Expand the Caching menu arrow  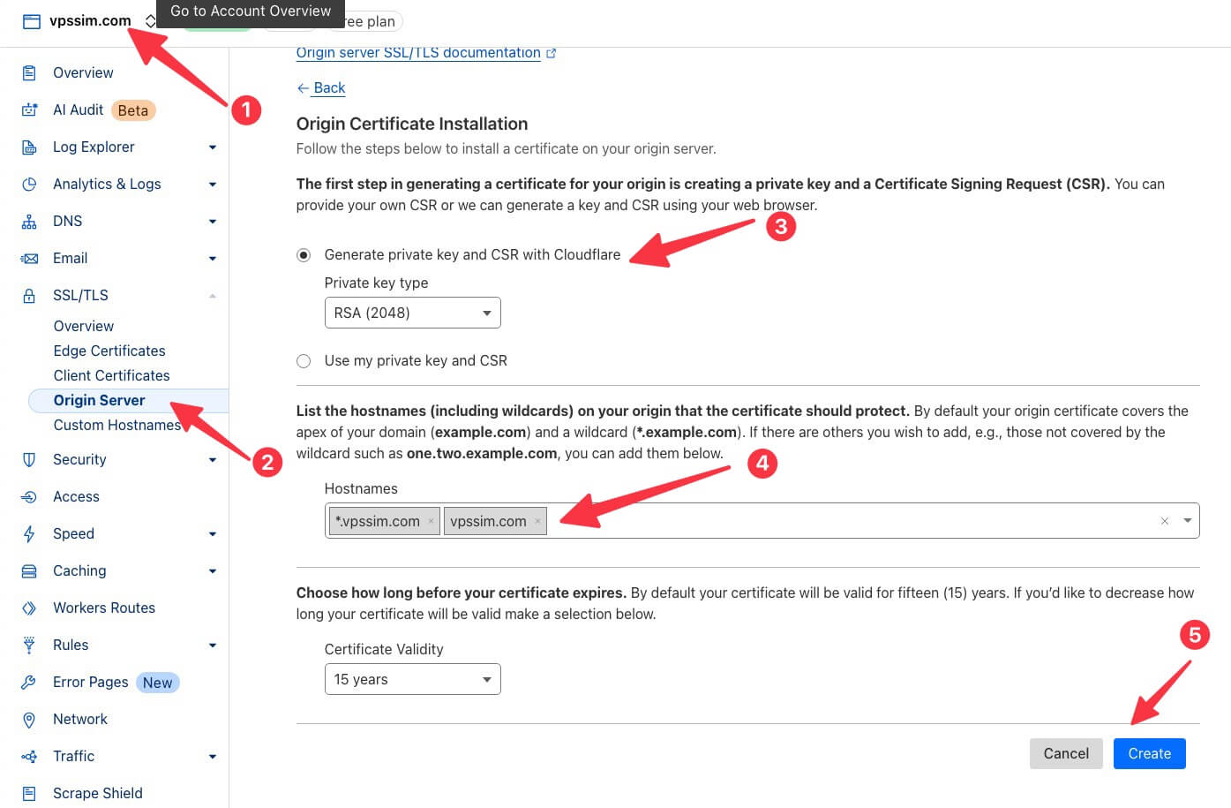pyautogui.click(x=213, y=571)
